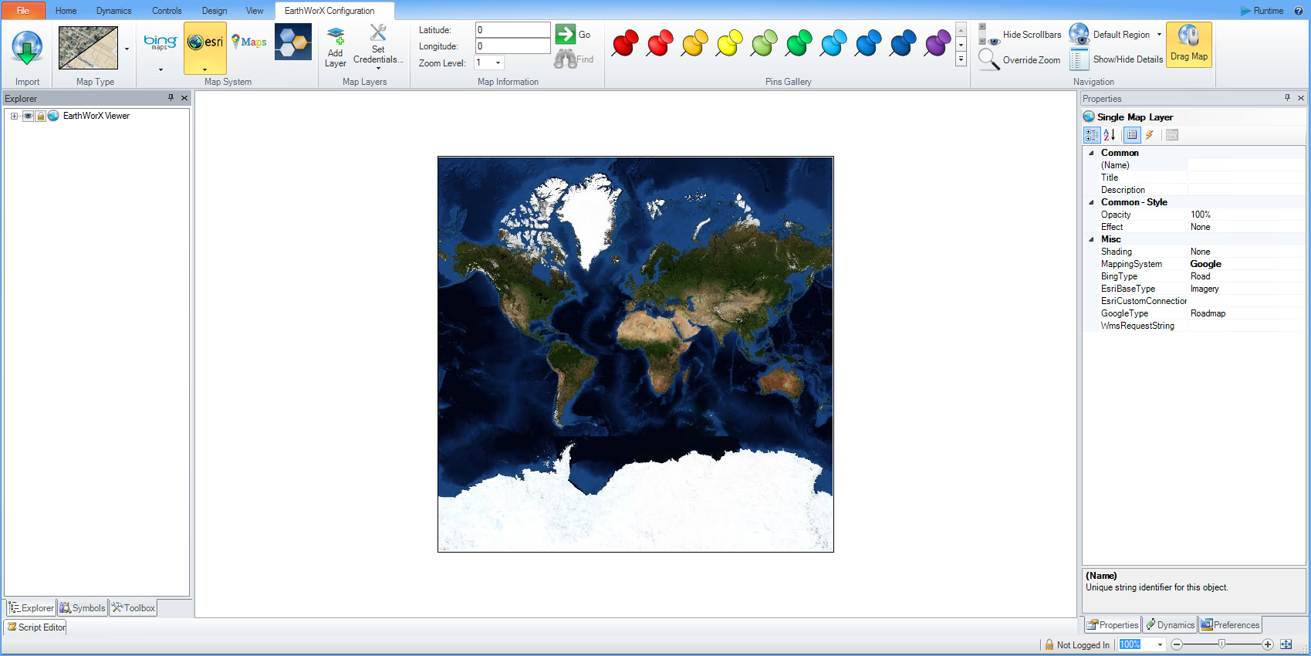Select the Esri map system
The width and height of the screenshot is (1311, 656).
tap(205, 43)
